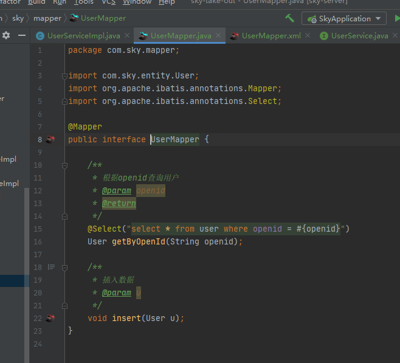Click the @param tag on line 12
Image resolution: width=400 pixels, height=363 pixels.
pos(117,190)
